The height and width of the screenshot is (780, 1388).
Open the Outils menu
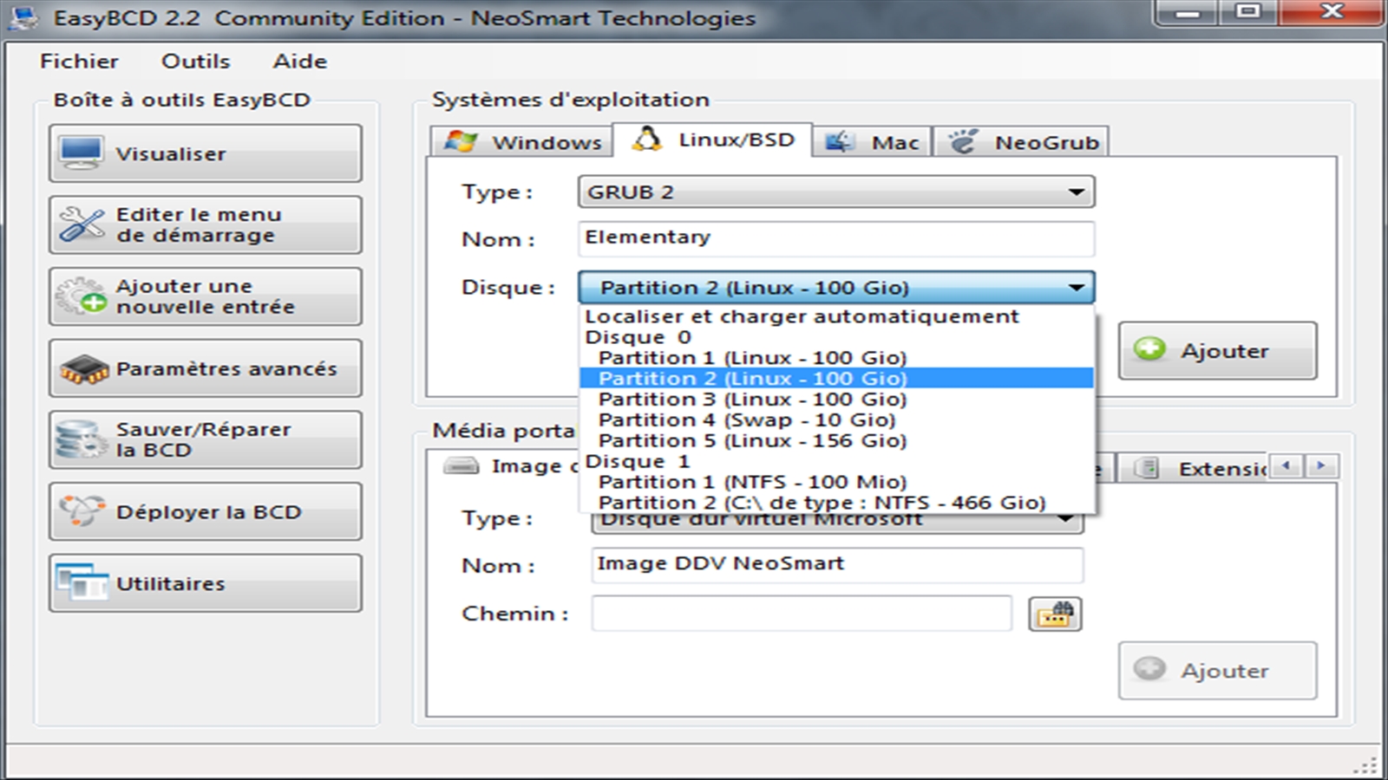[x=196, y=62]
